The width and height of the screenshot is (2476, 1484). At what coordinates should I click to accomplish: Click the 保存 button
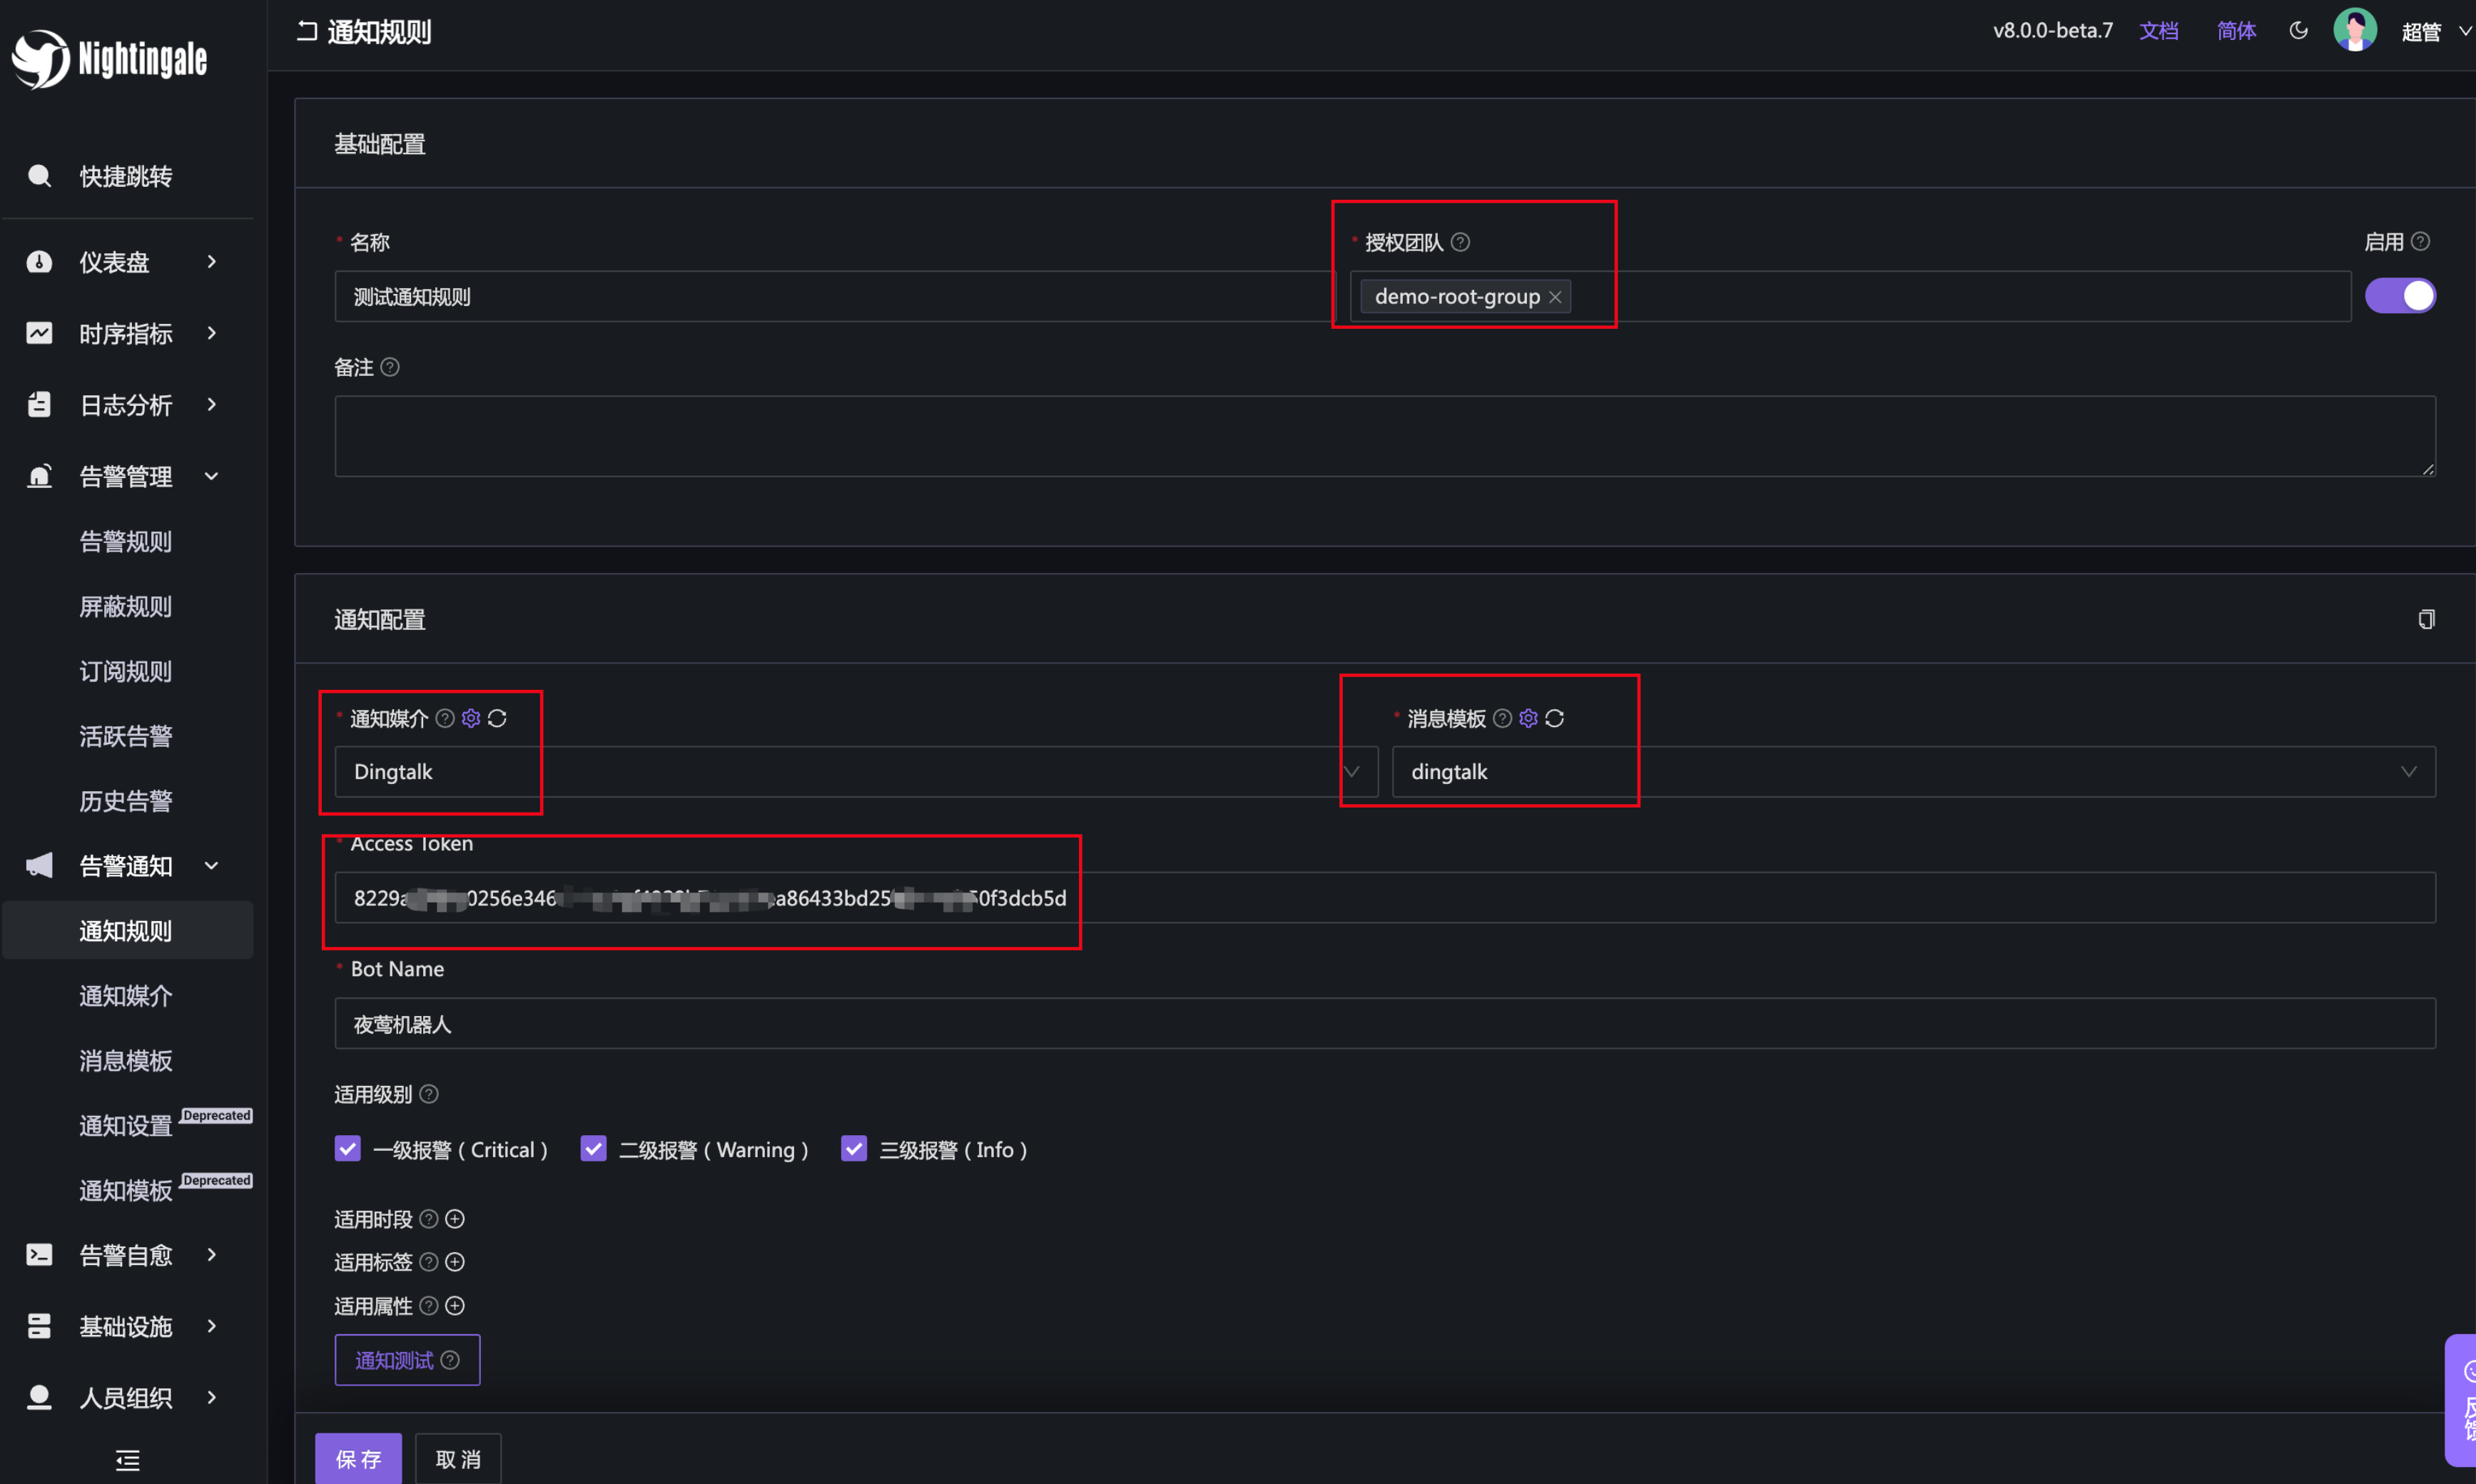[358, 1459]
